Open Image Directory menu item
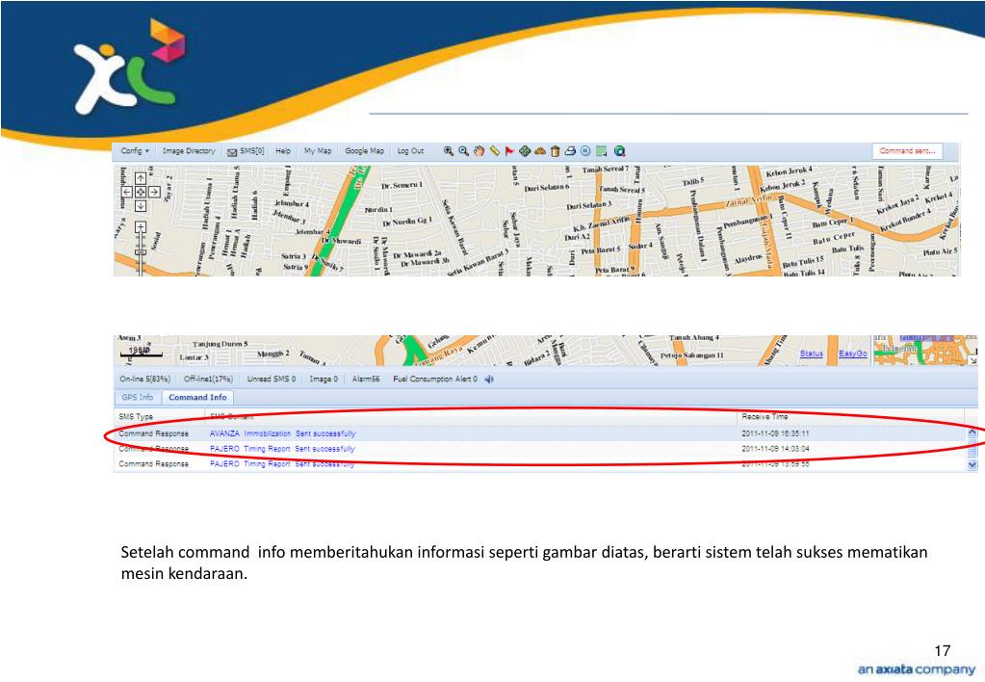985x682 pixels. 189,151
